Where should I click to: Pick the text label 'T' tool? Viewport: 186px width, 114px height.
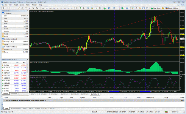pyautogui.click(x=33, y=8)
